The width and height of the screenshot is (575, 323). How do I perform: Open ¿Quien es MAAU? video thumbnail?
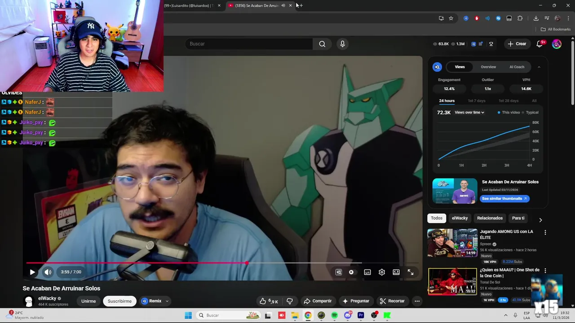coord(452,282)
